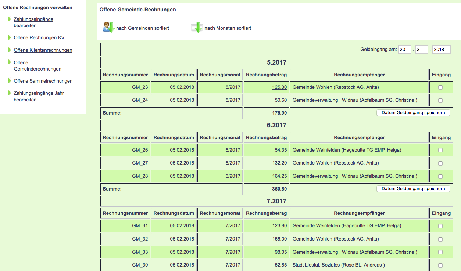Open the Offene Sammelrechnungen page
This screenshot has width=461, height=271.
(x=43, y=81)
